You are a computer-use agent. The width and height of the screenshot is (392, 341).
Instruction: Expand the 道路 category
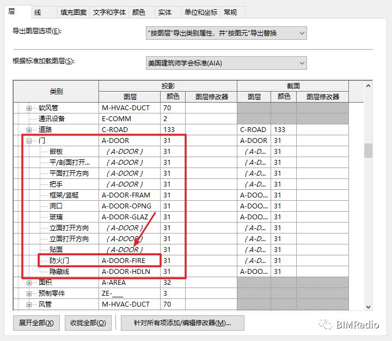pyautogui.click(x=29, y=130)
